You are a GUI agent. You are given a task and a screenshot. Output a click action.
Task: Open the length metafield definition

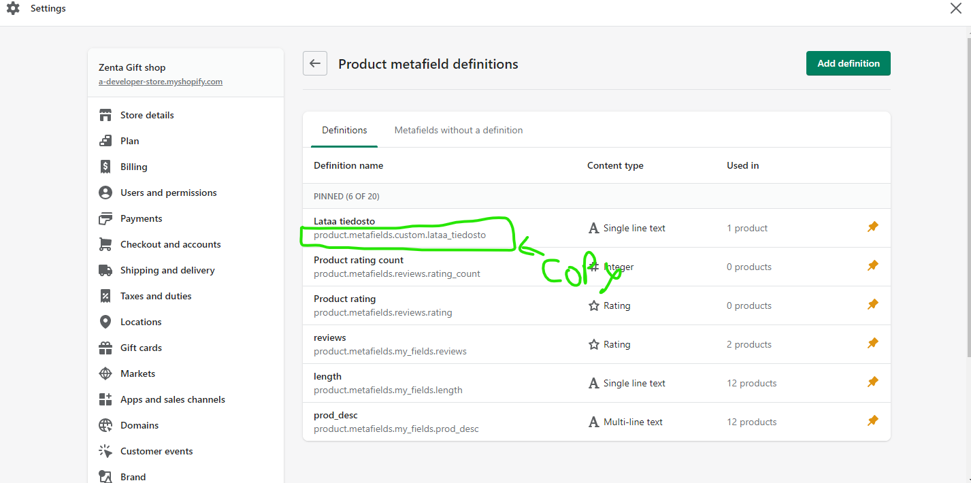click(x=328, y=376)
